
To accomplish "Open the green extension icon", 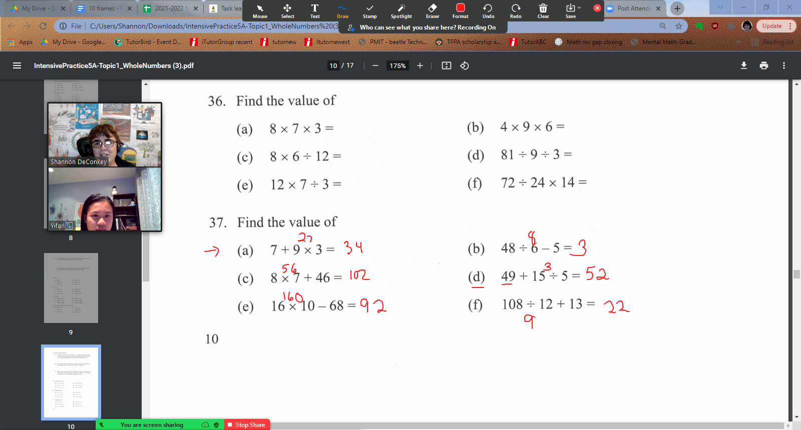I will [699, 26].
